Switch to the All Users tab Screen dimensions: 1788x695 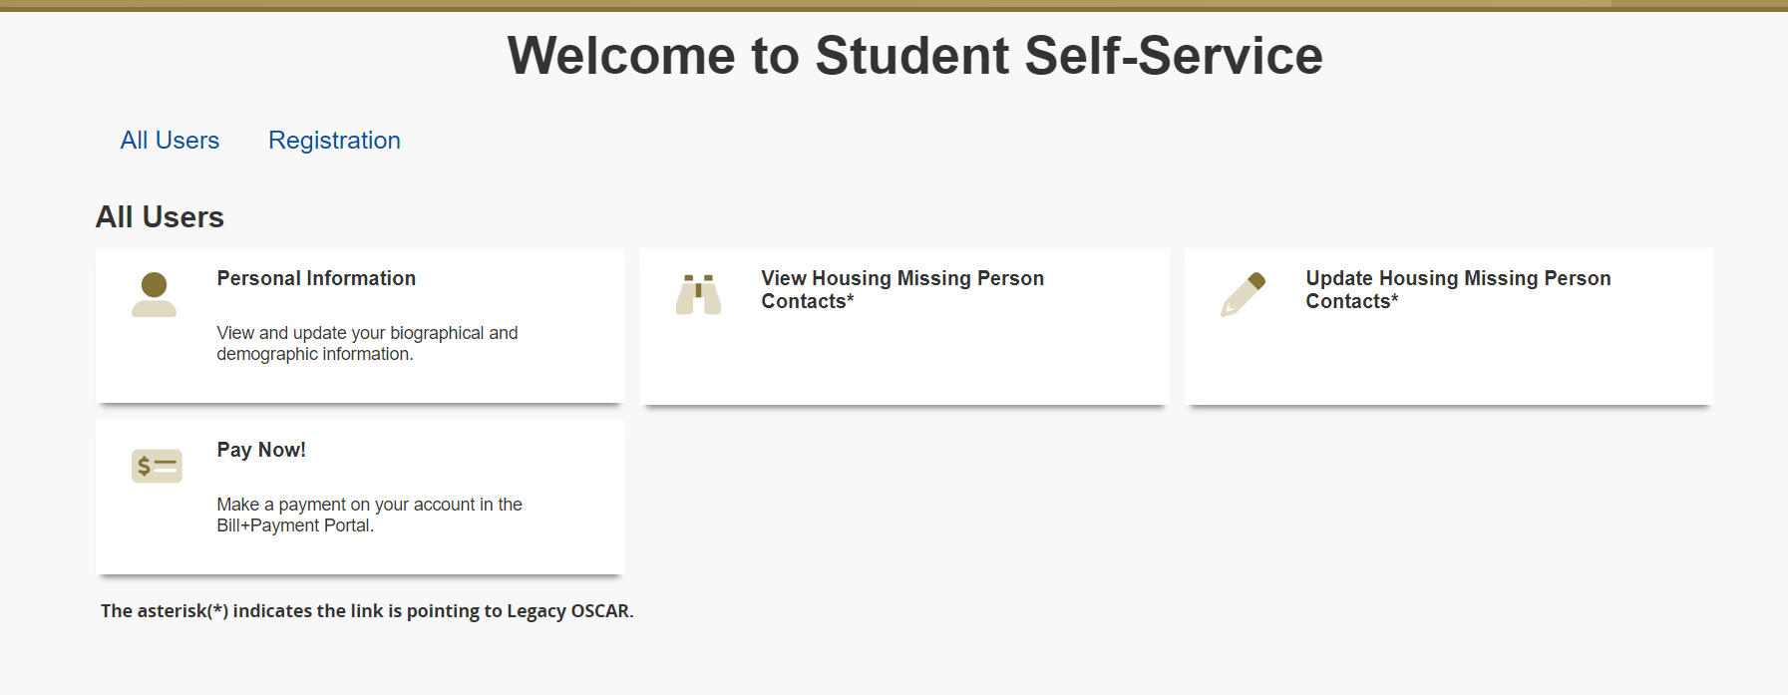[170, 141]
